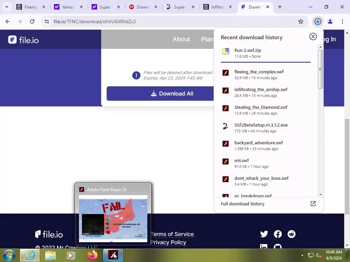This screenshot has width=350, height=262.
Task: Click the mii.swf Flash icon
Action: (226, 161)
